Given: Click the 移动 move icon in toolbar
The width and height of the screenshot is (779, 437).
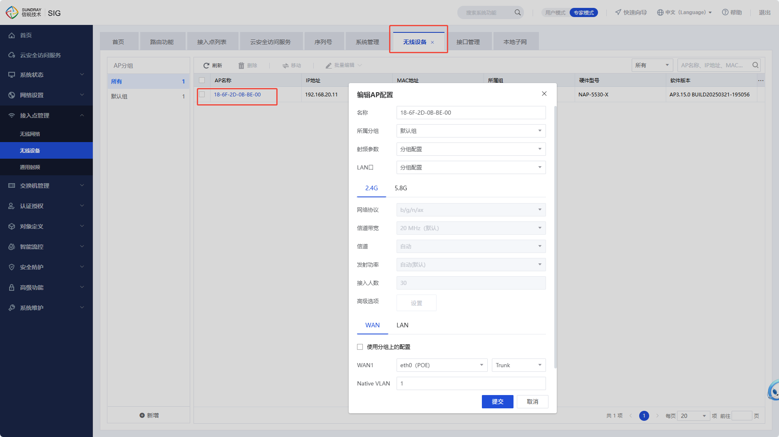Looking at the screenshot, I should click(285, 66).
